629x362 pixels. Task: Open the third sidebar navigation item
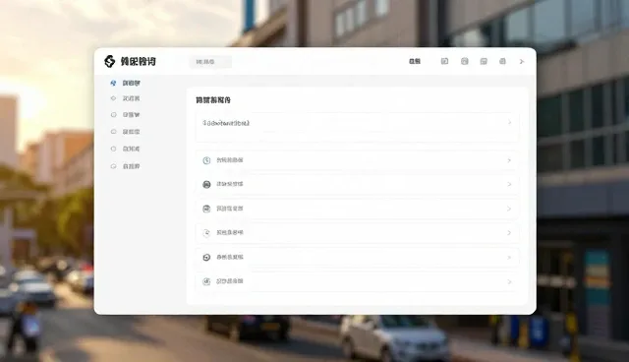[x=125, y=115]
